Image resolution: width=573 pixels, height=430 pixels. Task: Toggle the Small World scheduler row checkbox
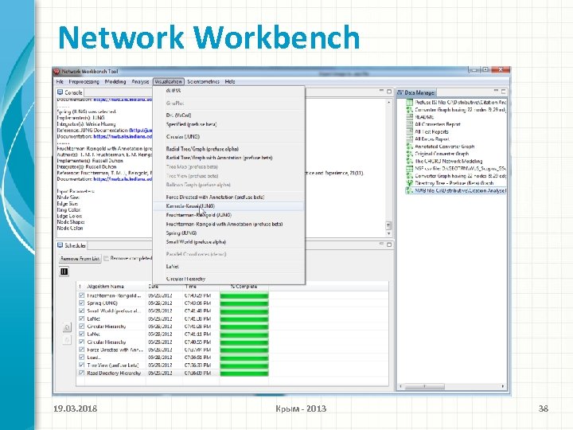(81, 311)
